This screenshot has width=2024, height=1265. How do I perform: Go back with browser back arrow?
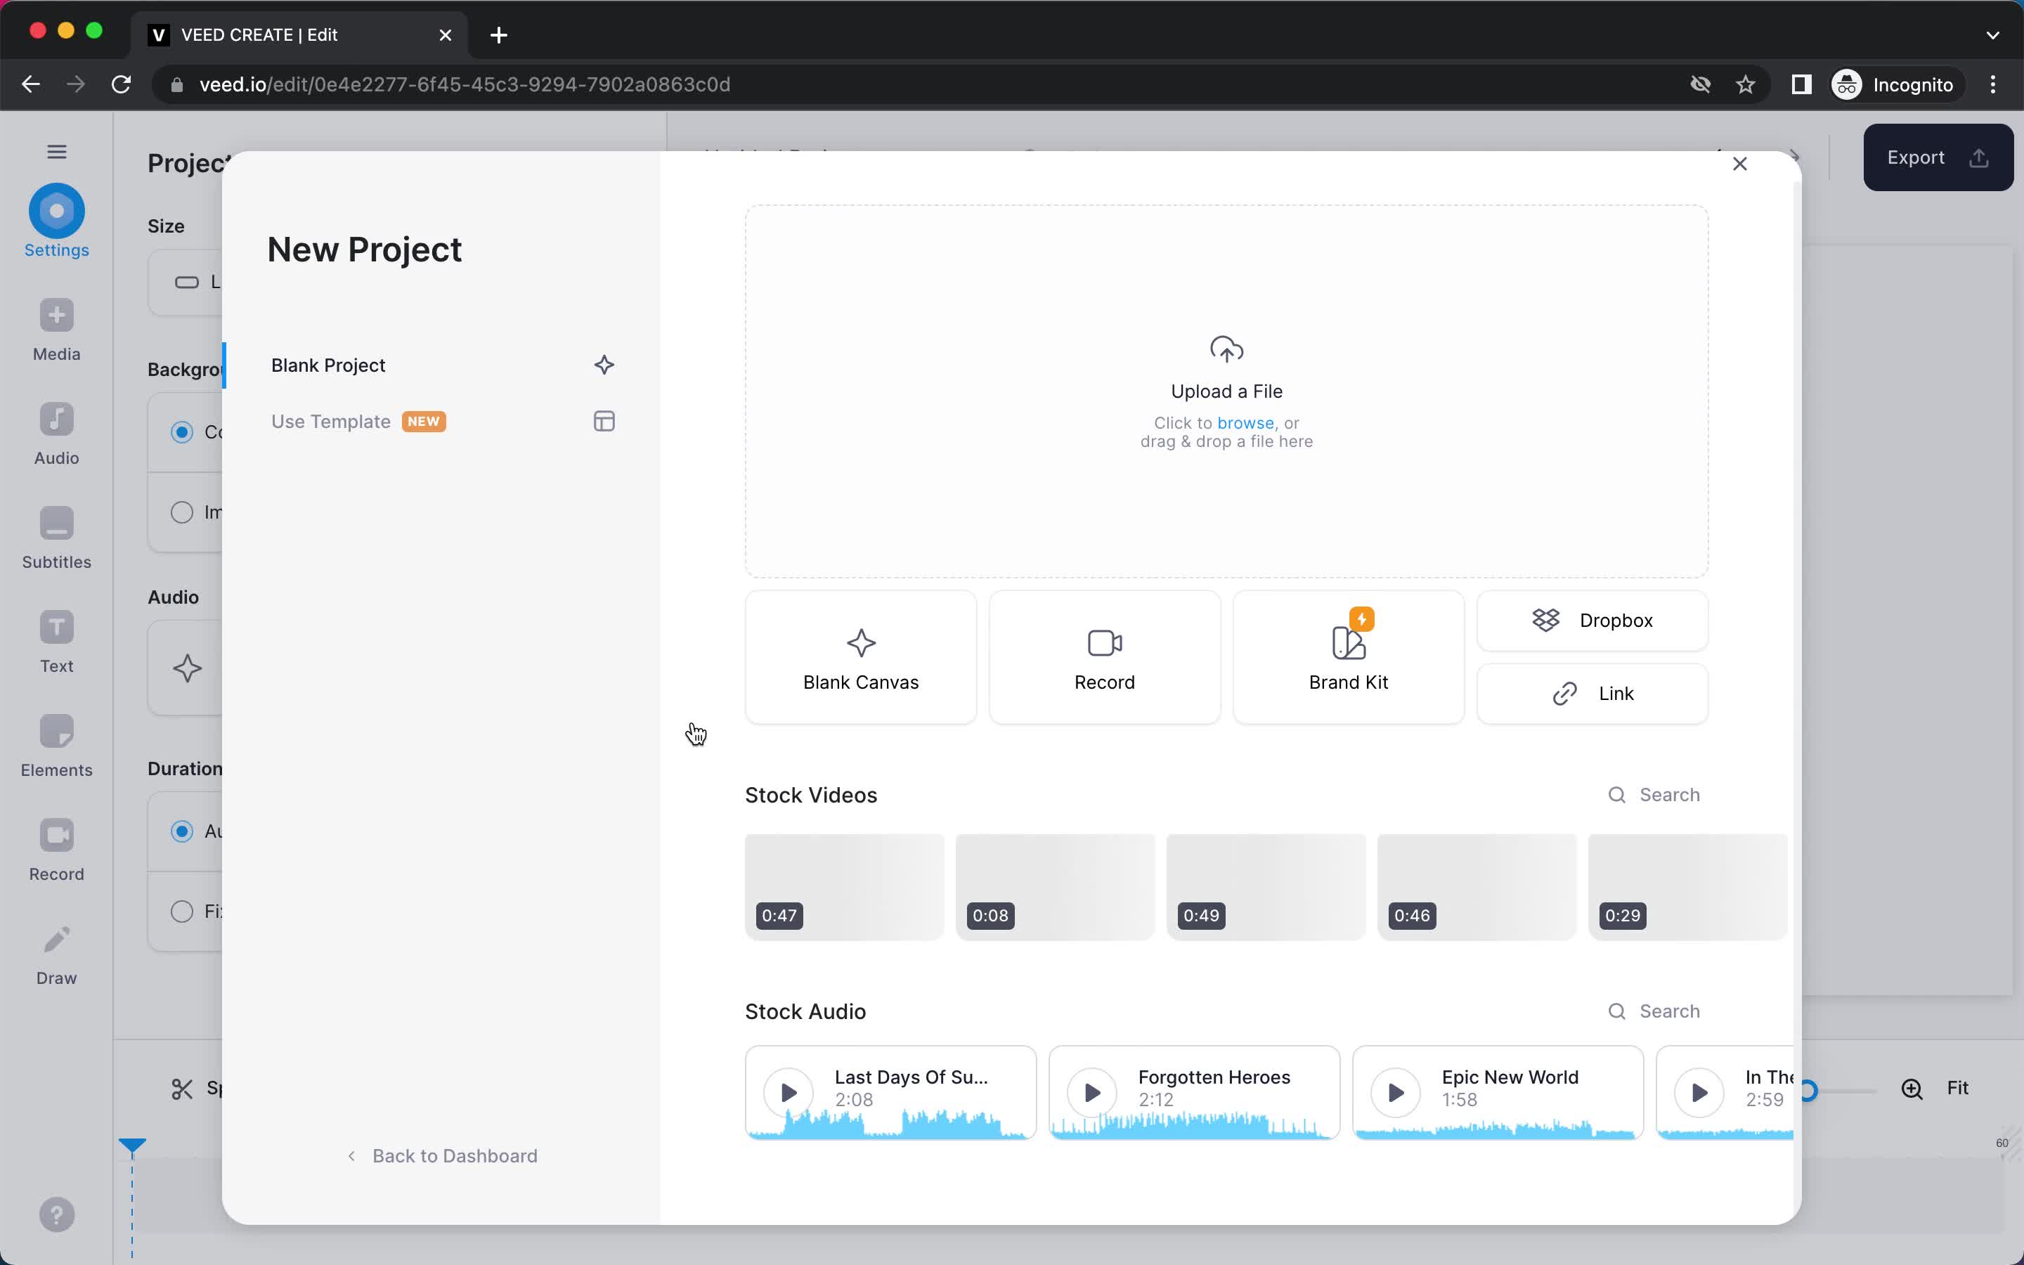pyautogui.click(x=31, y=84)
